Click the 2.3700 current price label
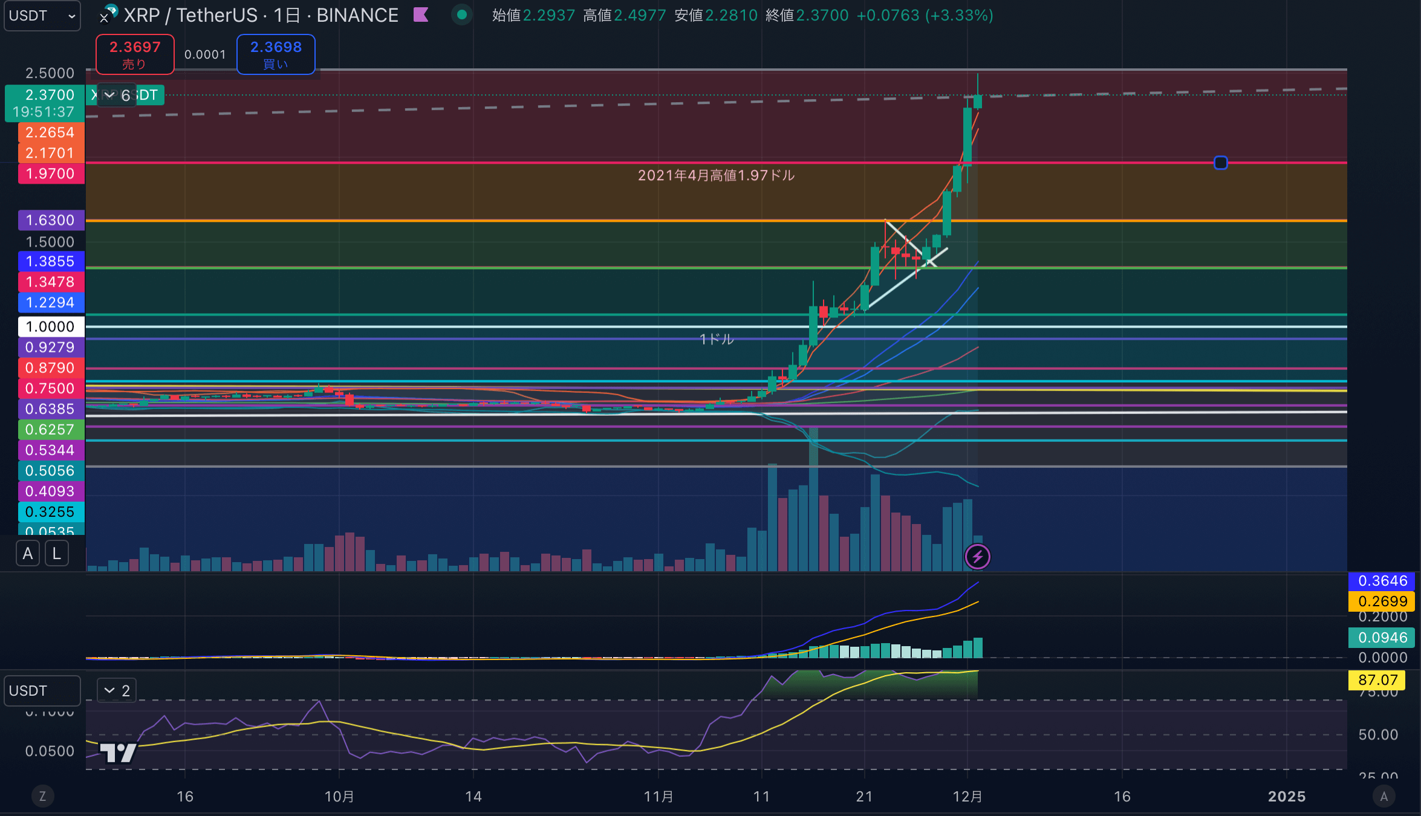This screenshot has height=816, width=1421. (x=45, y=103)
